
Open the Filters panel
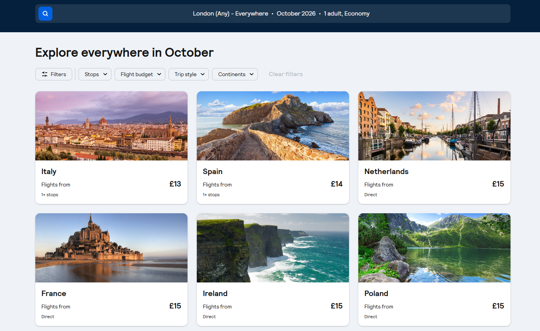click(54, 74)
